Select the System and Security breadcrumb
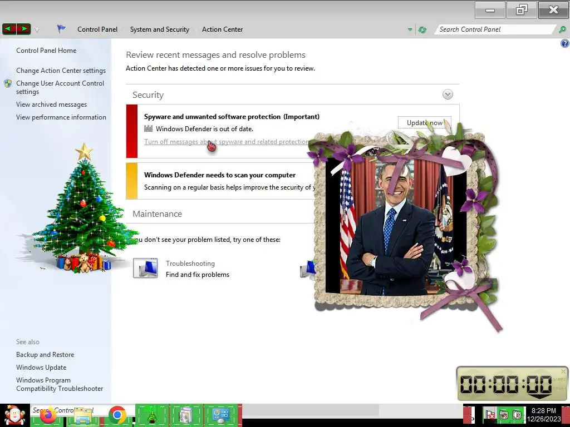 [x=160, y=29]
